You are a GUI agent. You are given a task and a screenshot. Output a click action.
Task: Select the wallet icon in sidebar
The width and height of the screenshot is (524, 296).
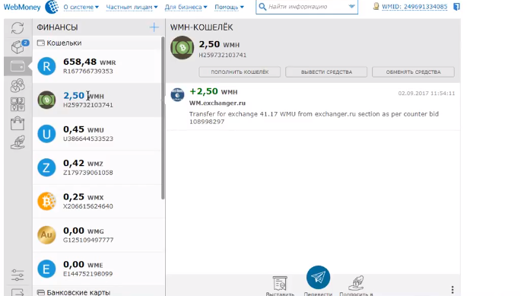(17, 66)
